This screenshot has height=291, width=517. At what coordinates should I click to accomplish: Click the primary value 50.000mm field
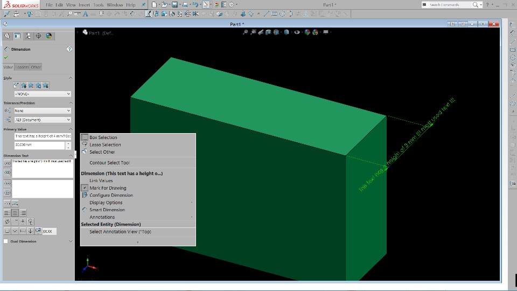[39, 145]
